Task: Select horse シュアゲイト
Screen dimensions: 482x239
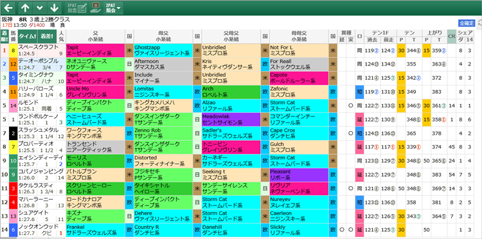Action: pyautogui.click(x=33, y=213)
